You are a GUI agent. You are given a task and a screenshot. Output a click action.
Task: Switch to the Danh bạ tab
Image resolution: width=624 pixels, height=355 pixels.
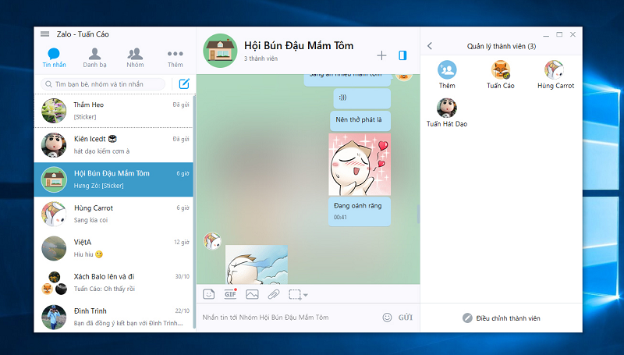click(94, 58)
